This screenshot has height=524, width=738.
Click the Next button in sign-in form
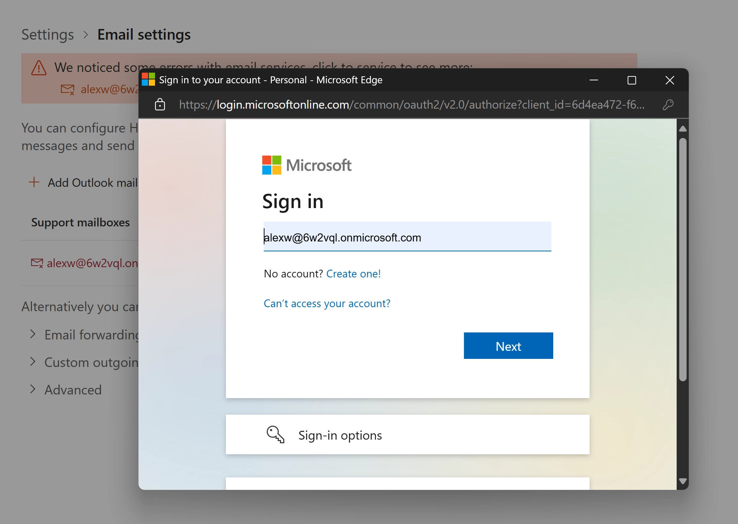point(508,346)
